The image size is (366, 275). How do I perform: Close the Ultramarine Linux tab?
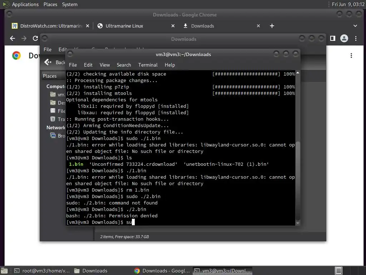pos(173,26)
